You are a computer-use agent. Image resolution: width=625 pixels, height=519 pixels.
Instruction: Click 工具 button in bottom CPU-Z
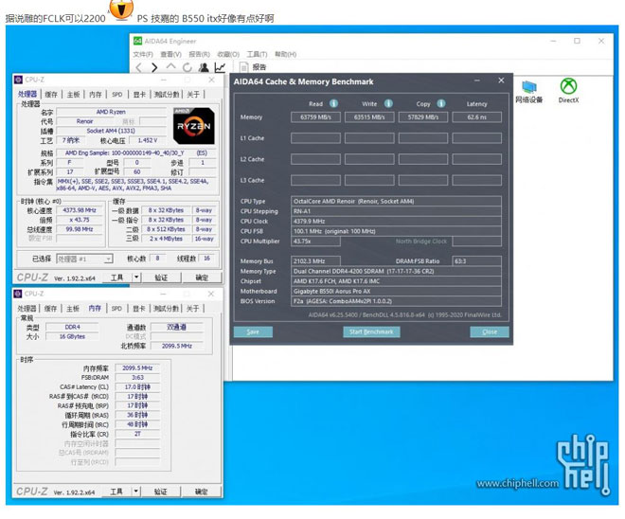click(116, 492)
